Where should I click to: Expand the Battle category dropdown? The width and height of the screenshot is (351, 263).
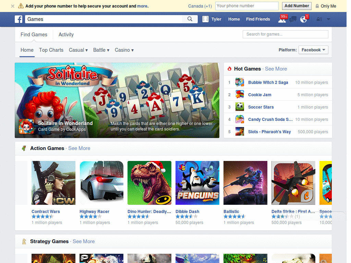[101, 50]
